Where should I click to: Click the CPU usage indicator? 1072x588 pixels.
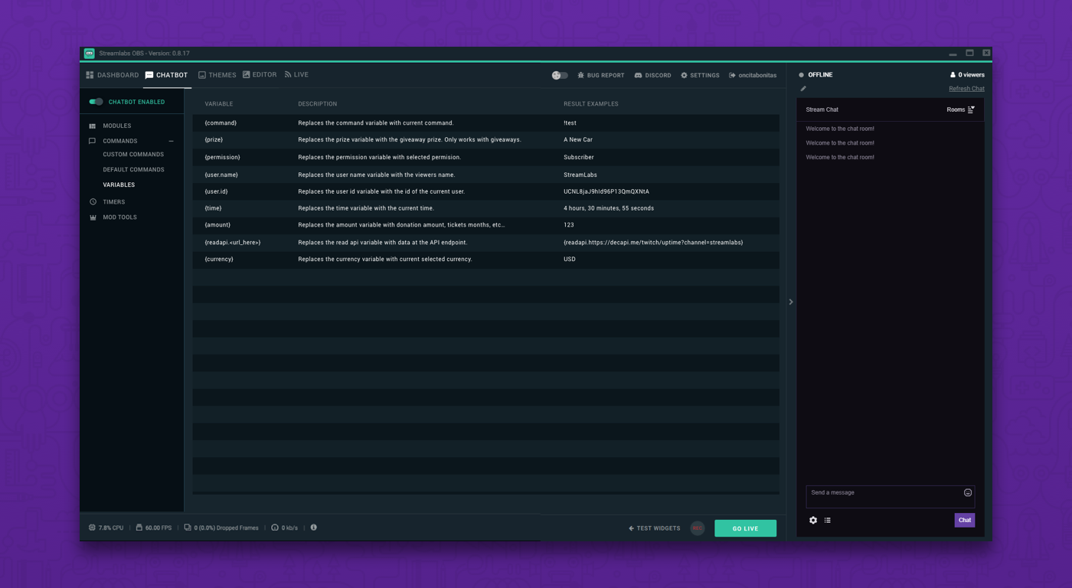click(x=106, y=528)
